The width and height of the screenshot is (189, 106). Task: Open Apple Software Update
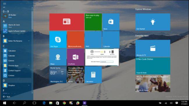click(x=17, y=31)
